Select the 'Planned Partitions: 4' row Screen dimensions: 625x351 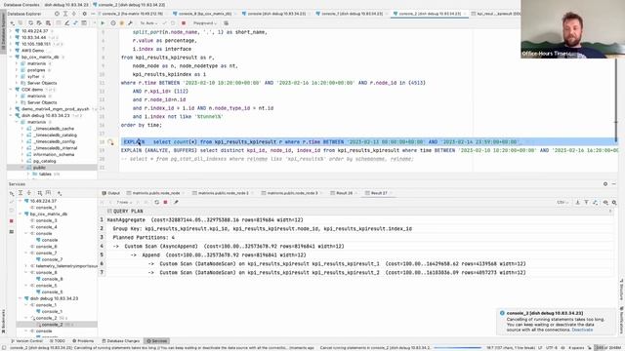point(355,238)
